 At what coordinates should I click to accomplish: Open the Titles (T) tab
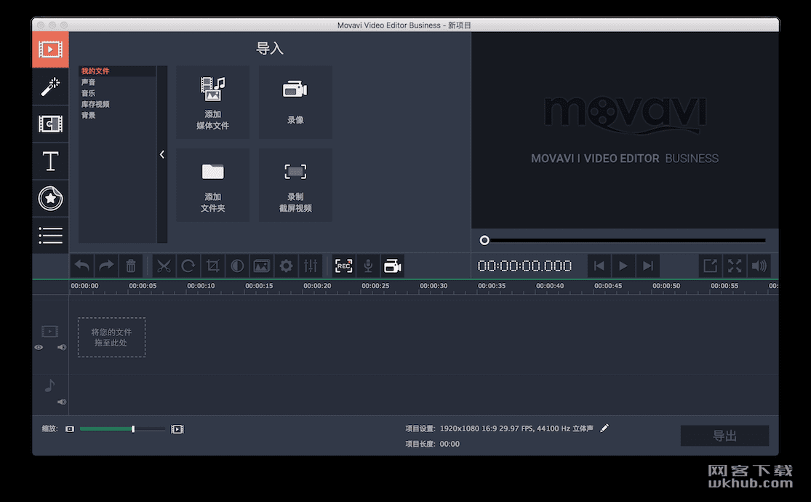coord(50,161)
